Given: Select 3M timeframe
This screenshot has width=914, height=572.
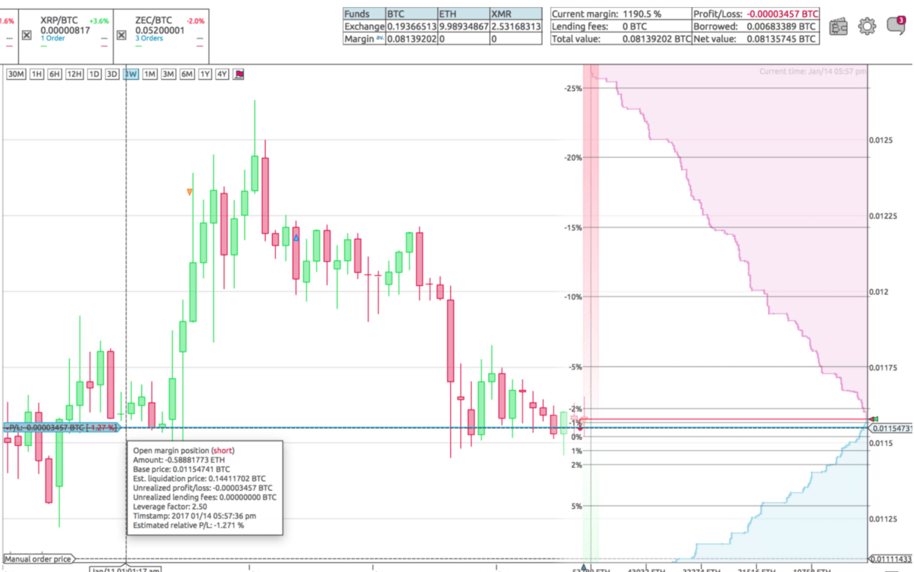Looking at the screenshot, I should pyautogui.click(x=168, y=74).
